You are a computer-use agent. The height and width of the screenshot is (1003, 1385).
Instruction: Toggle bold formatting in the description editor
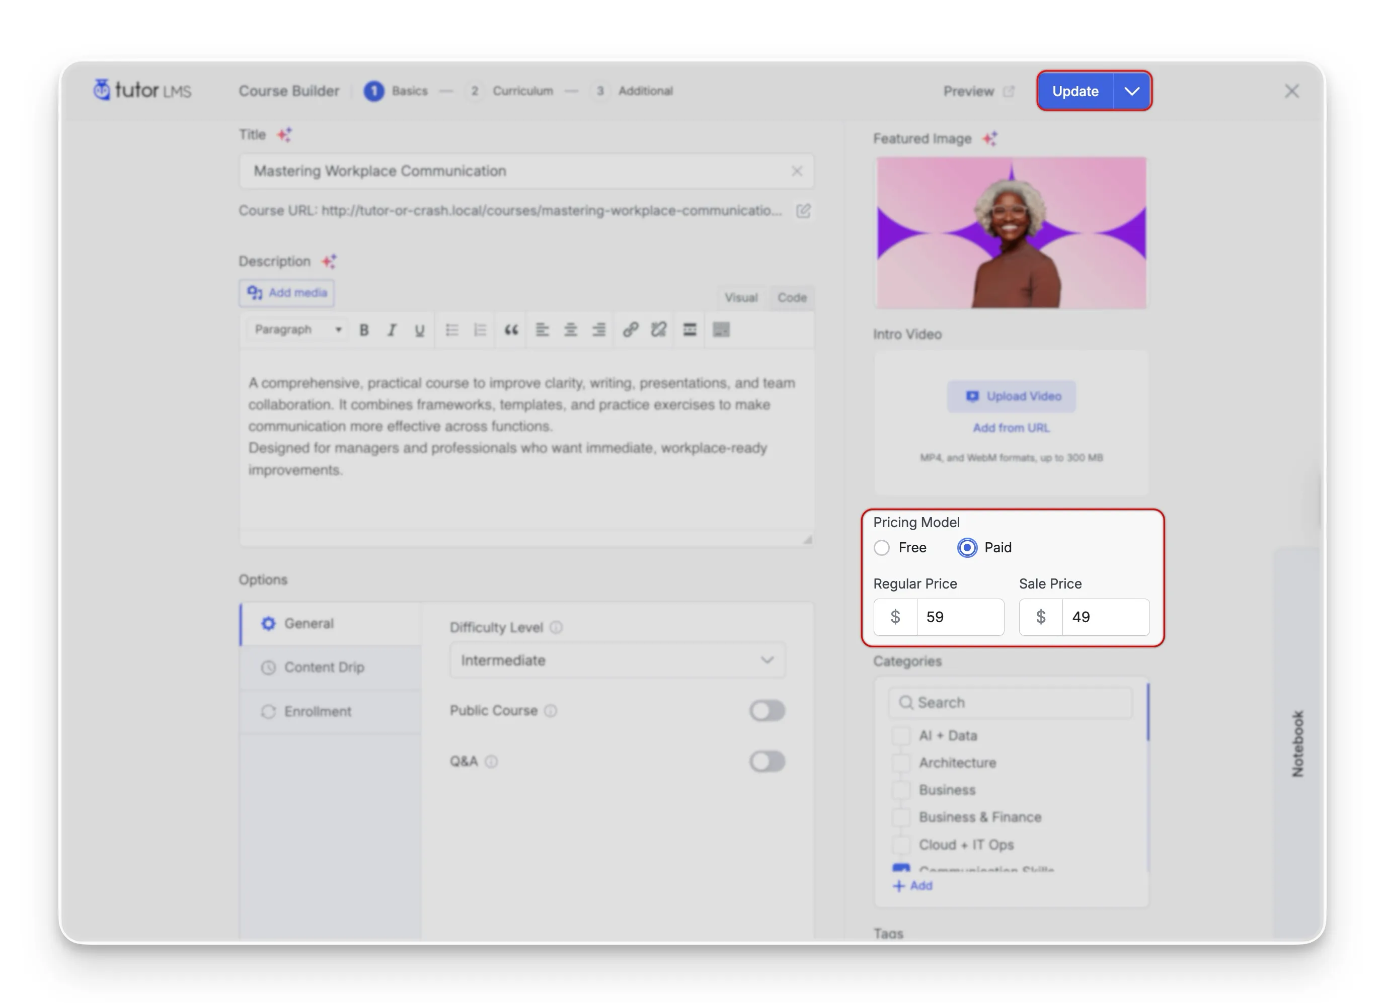click(x=364, y=329)
